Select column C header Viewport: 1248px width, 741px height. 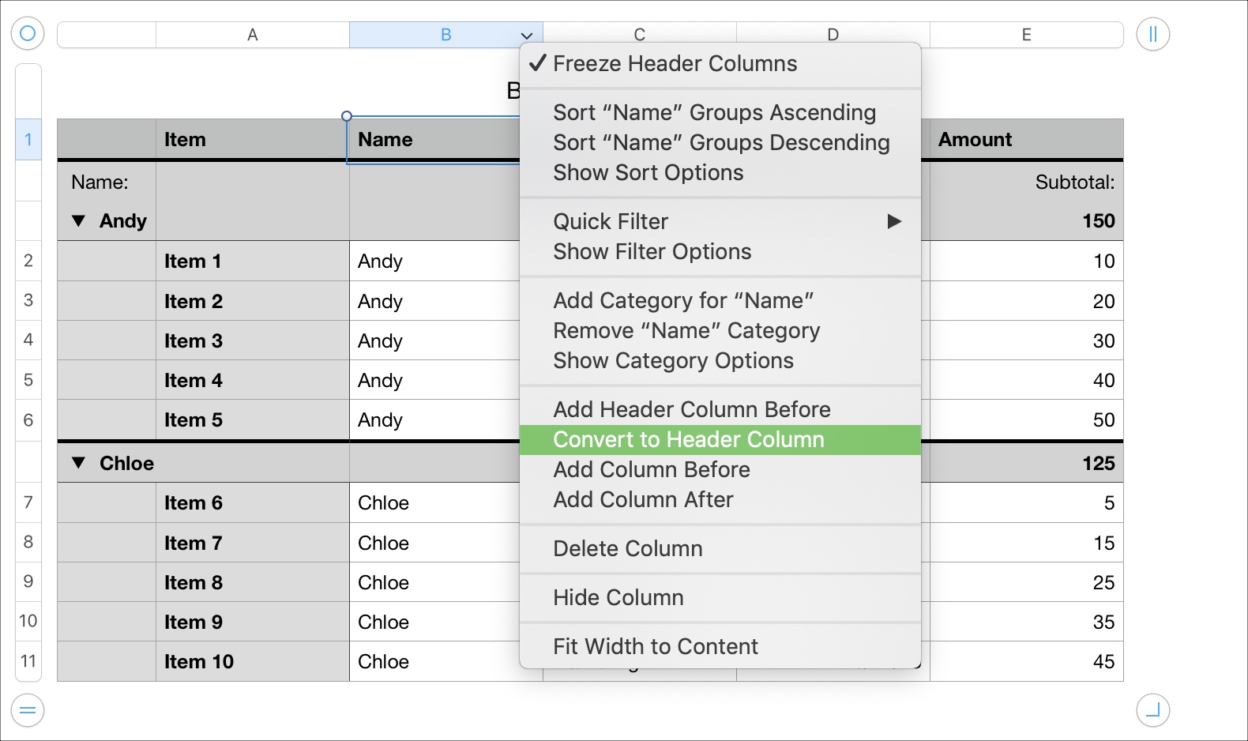(x=640, y=35)
